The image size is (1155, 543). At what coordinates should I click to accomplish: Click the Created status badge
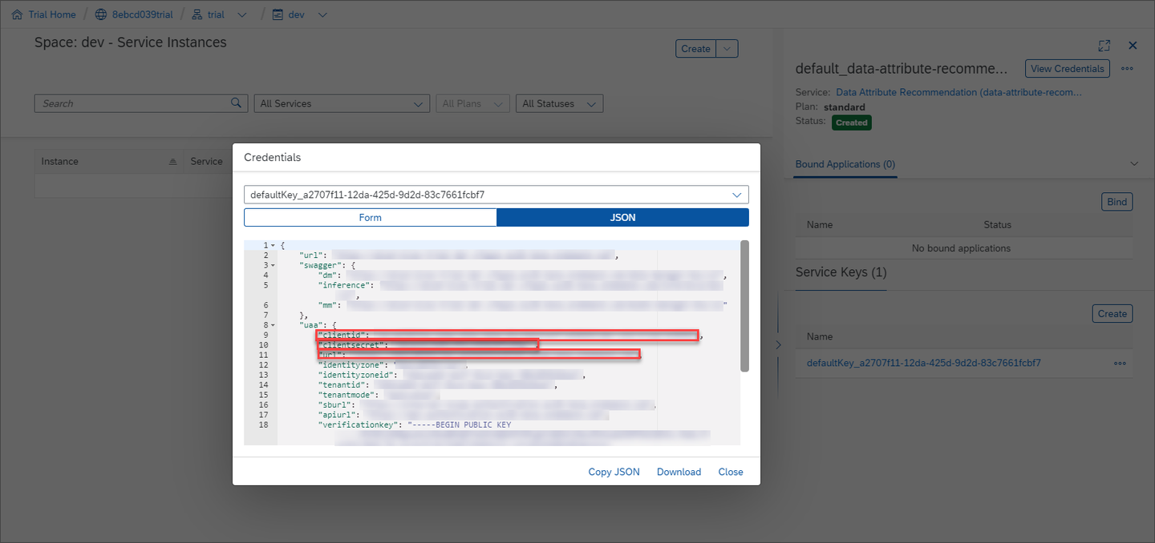pyautogui.click(x=851, y=123)
